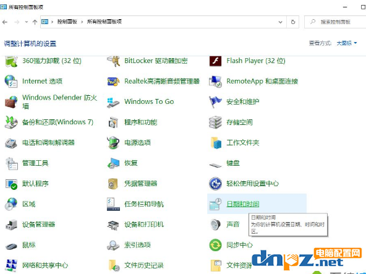Click the Internet 选项 globe icon

(11, 81)
